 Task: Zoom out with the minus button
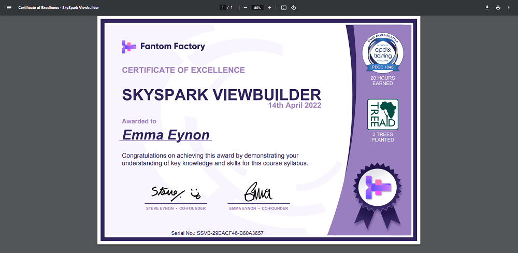click(x=246, y=8)
